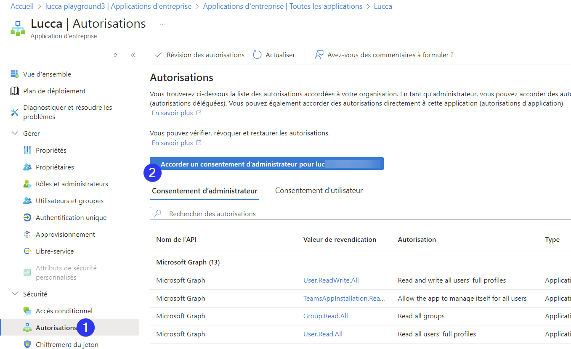The width and height of the screenshot is (571, 349).
Task: Open Utilisateurs et groupes menu item
Action: (x=69, y=201)
